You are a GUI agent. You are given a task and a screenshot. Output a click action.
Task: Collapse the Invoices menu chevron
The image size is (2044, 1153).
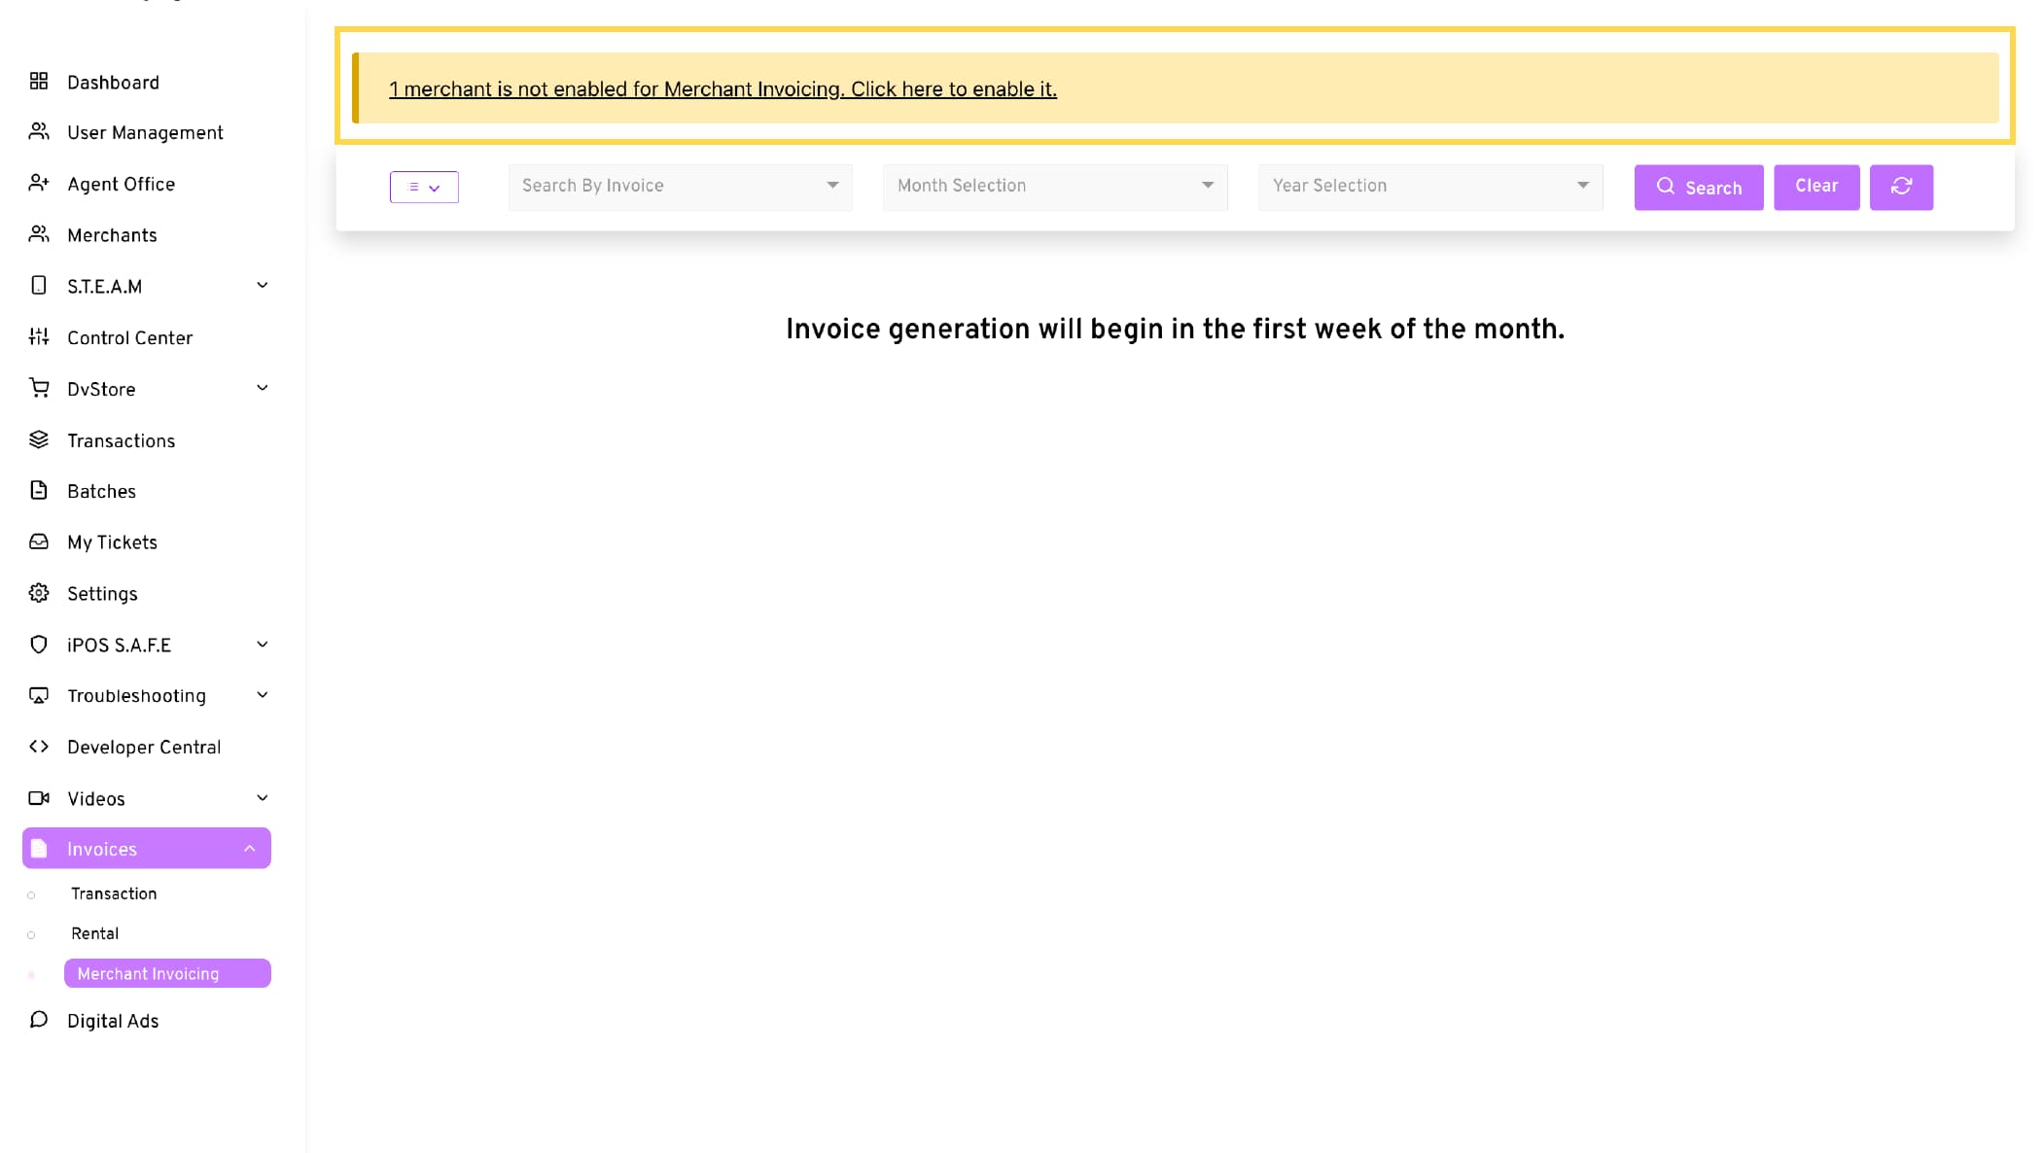[250, 849]
